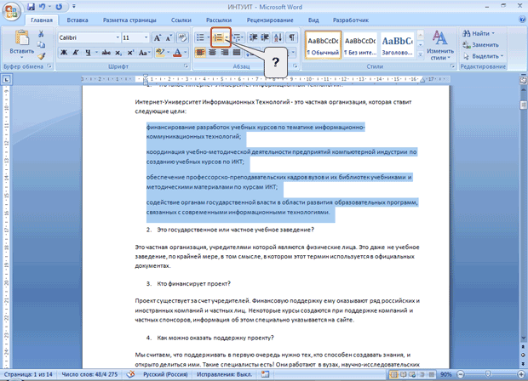Click the Cut scissors icon

(41, 34)
